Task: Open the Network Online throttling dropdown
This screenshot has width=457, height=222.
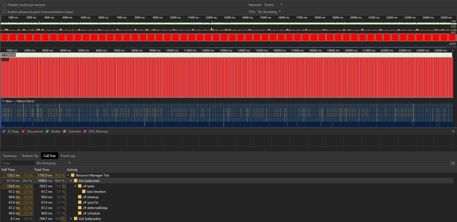Action: point(273,5)
